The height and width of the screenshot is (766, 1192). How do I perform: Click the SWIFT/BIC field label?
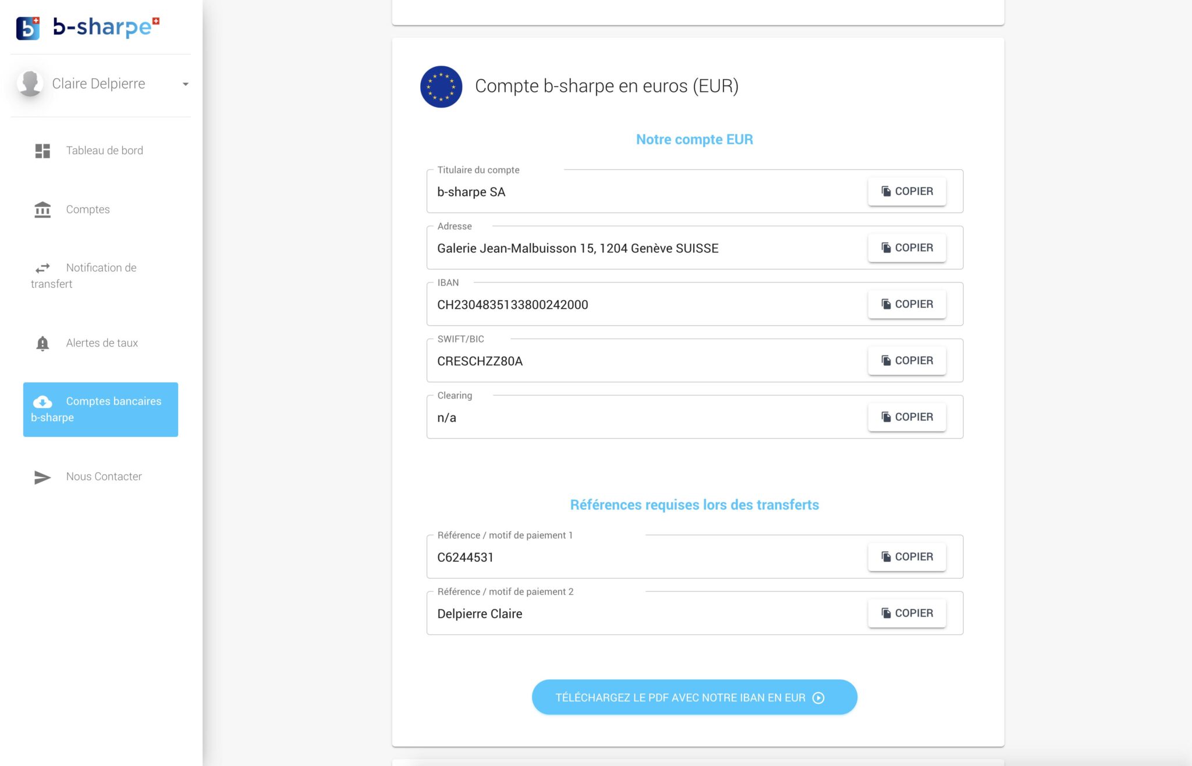[x=460, y=339]
